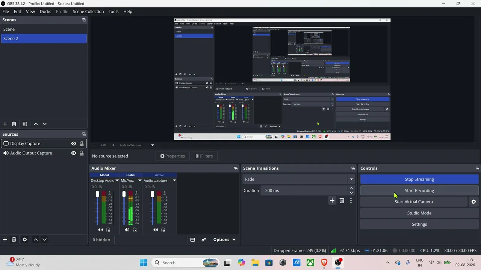Open Mic/Aux channel dropdown
The height and width of the screenshot is (270, 481).
point(140,180)
